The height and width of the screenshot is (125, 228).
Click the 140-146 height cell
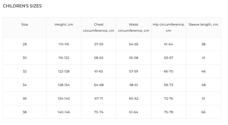(x=64, y=112)
